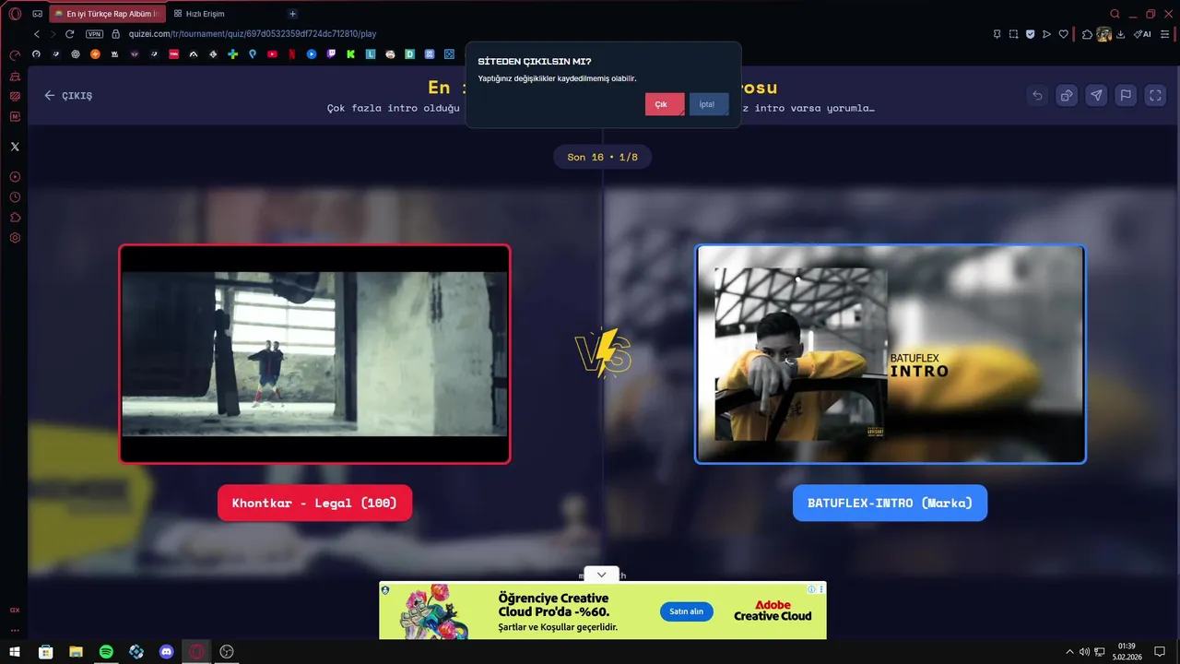Vote for Khontkar - Legal (100)
Viewport: 1180px width, 664px height.
click(314, 503)
